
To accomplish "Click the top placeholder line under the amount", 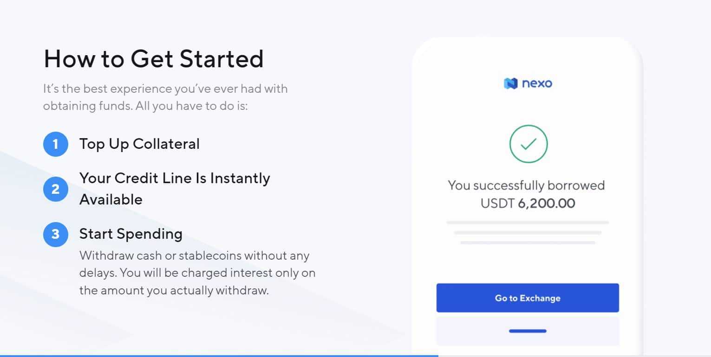I will [528, 223].
